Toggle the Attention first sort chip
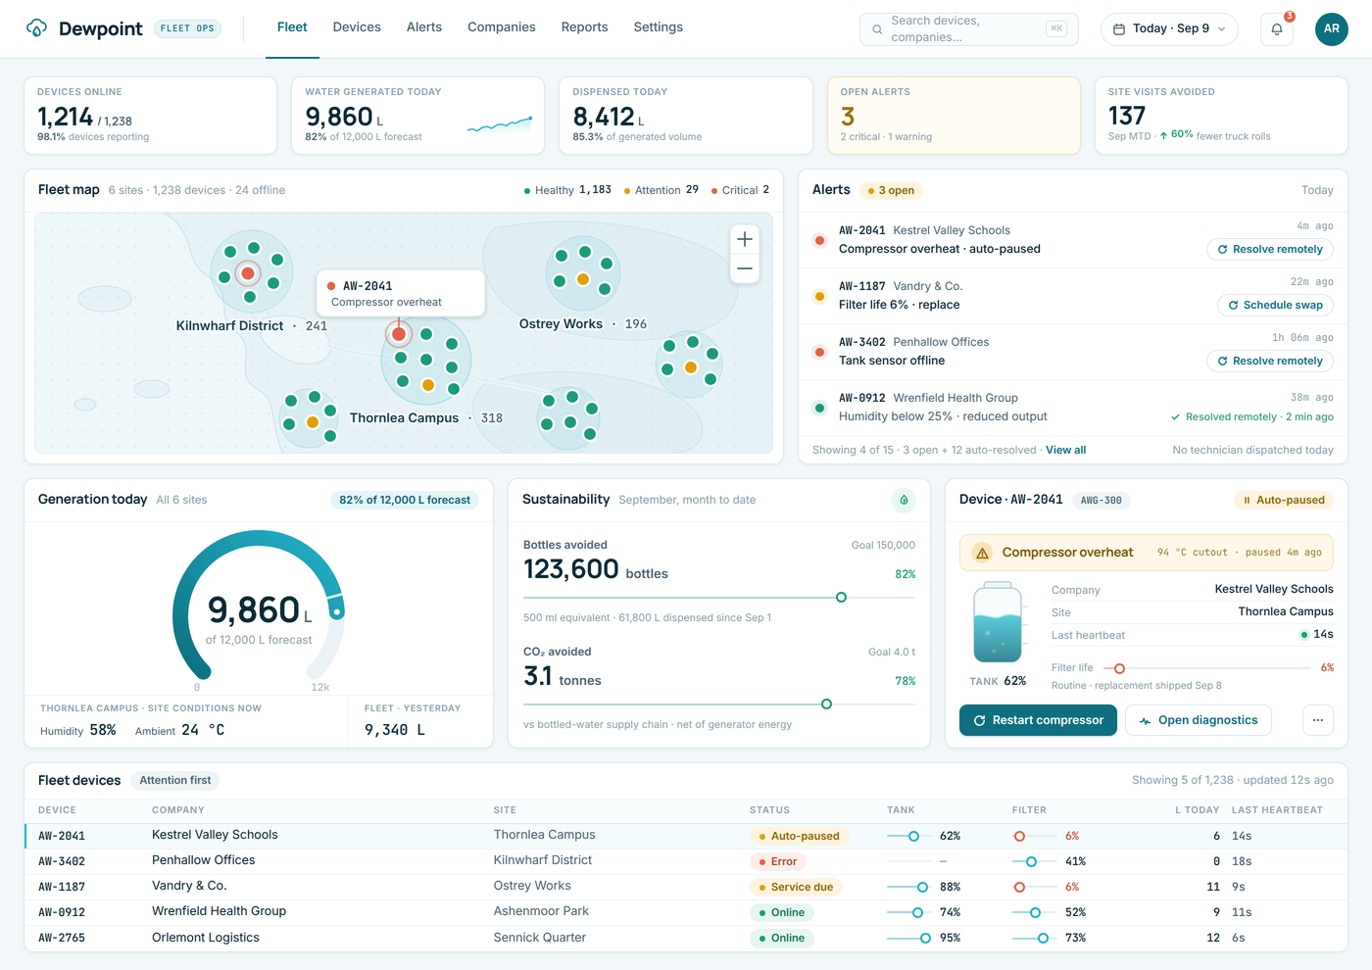The image size is (1372, 970). coord(175,781)
